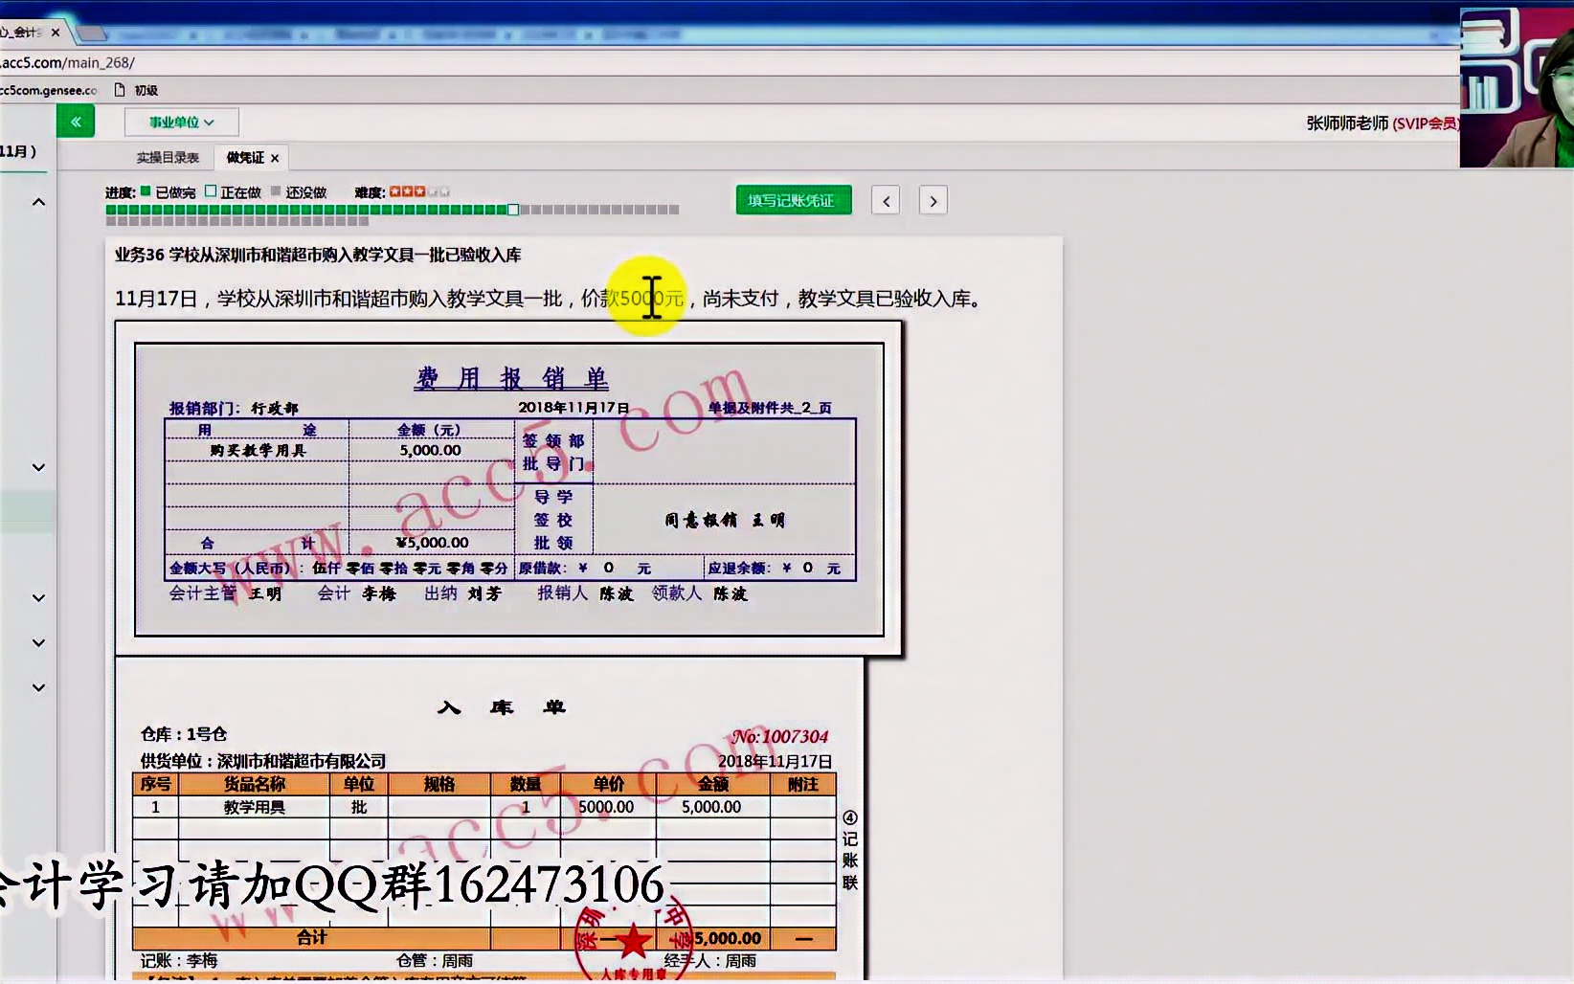Click the 业务36 task heading
Screen dimensions: 1574x984
click(318, 255)
